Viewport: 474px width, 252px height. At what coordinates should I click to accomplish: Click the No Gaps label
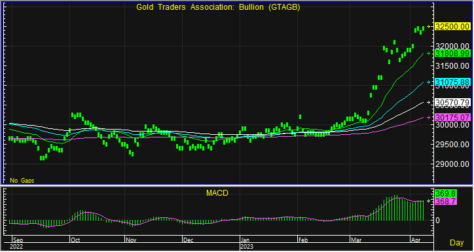click(22, 181)
